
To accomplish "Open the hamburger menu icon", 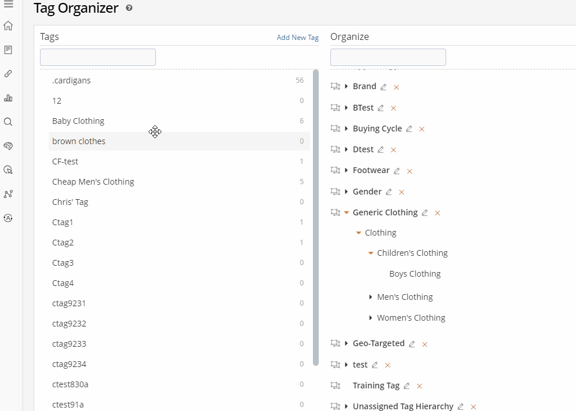I will click(x=8, y=5).
